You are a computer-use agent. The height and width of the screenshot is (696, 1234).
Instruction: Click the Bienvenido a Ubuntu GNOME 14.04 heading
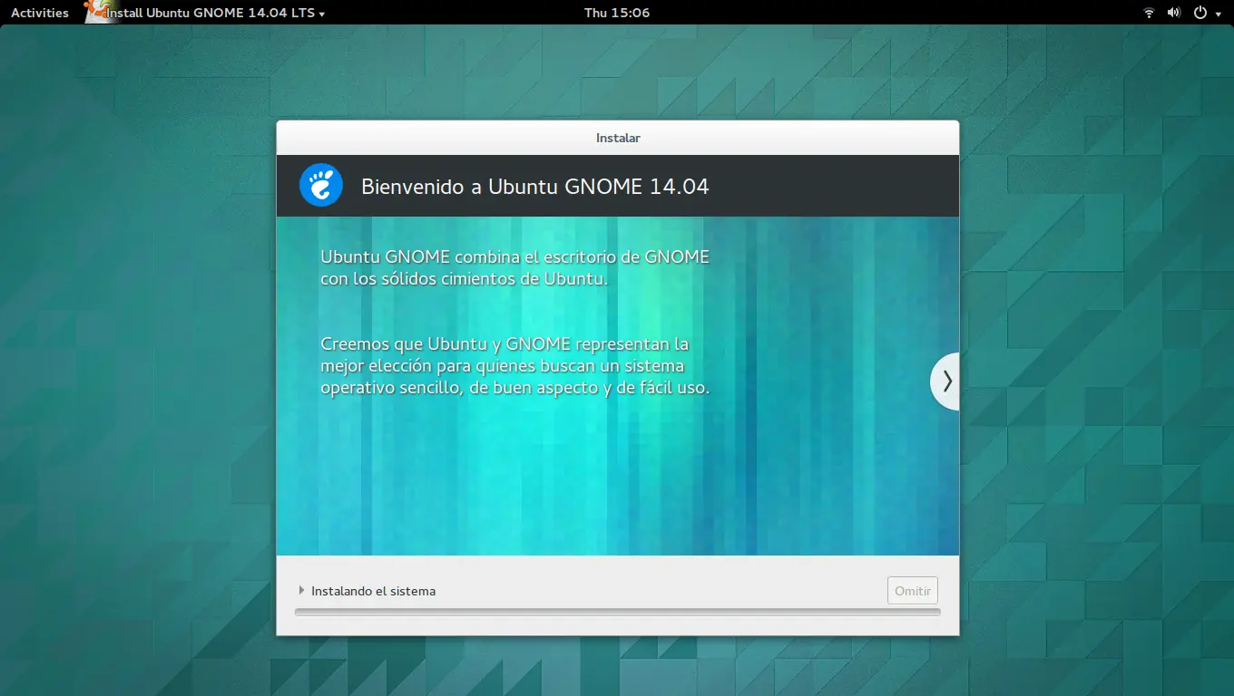pos(535,187)
